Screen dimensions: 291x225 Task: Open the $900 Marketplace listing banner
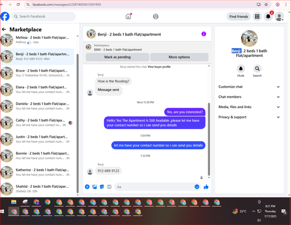click(x=147, y=47)
